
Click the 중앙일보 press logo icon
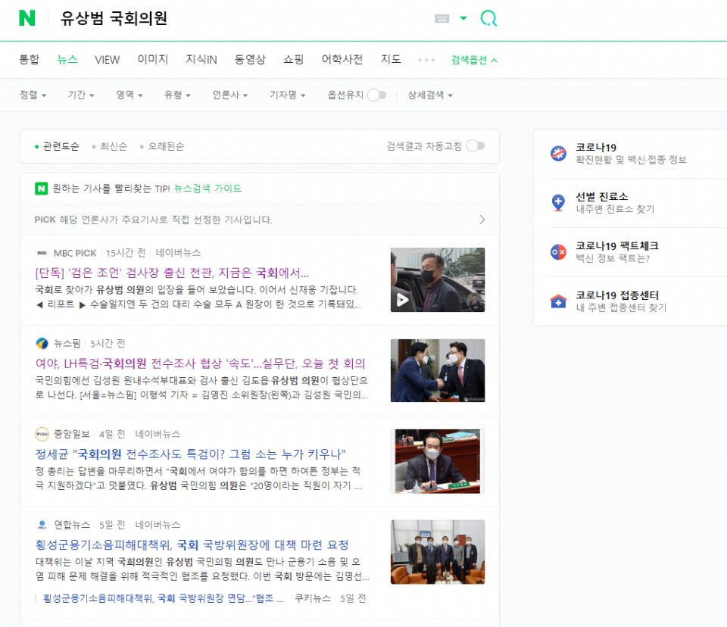tap(42, 434)
